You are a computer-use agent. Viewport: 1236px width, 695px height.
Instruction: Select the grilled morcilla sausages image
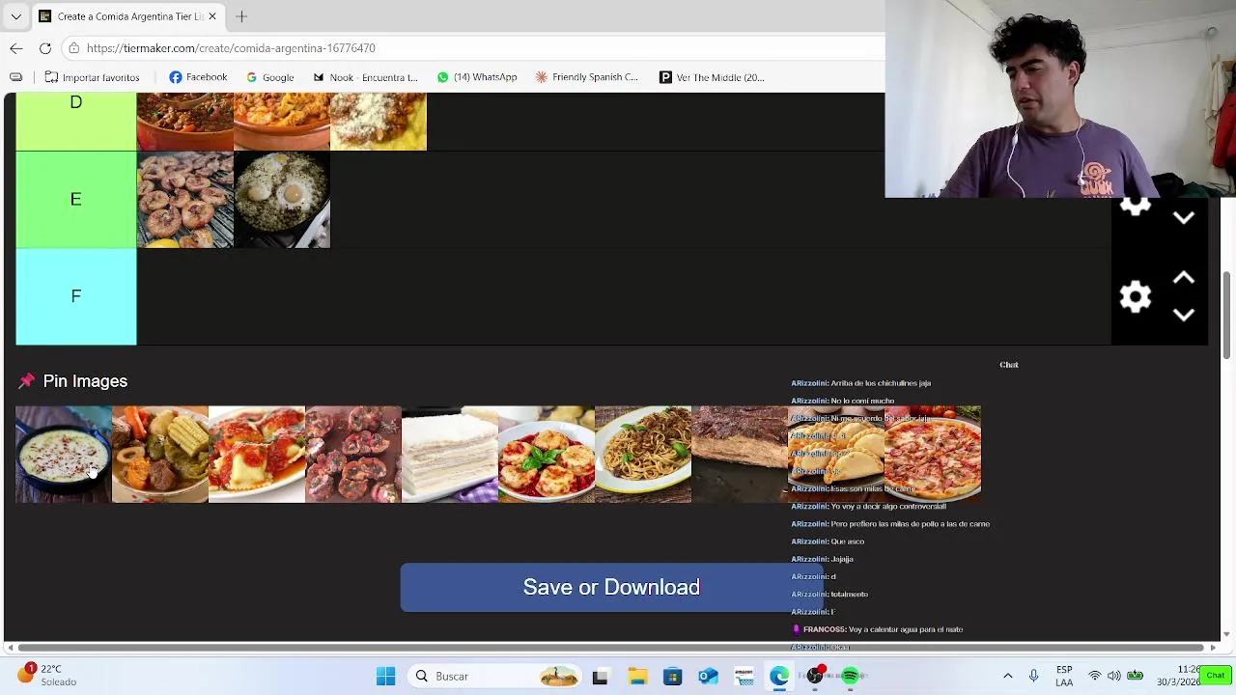tap(353, 455)
